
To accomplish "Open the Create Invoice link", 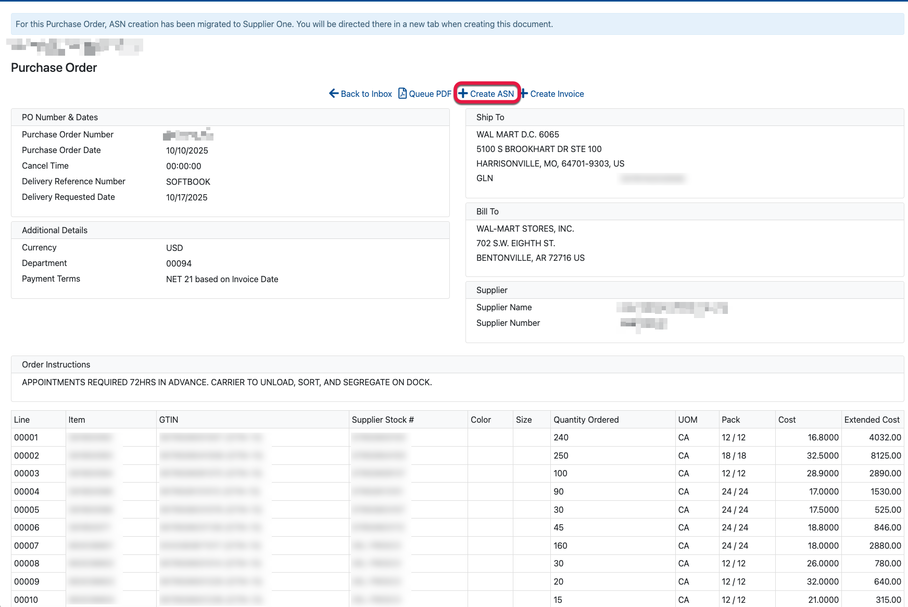I will (x=557, y=94).
